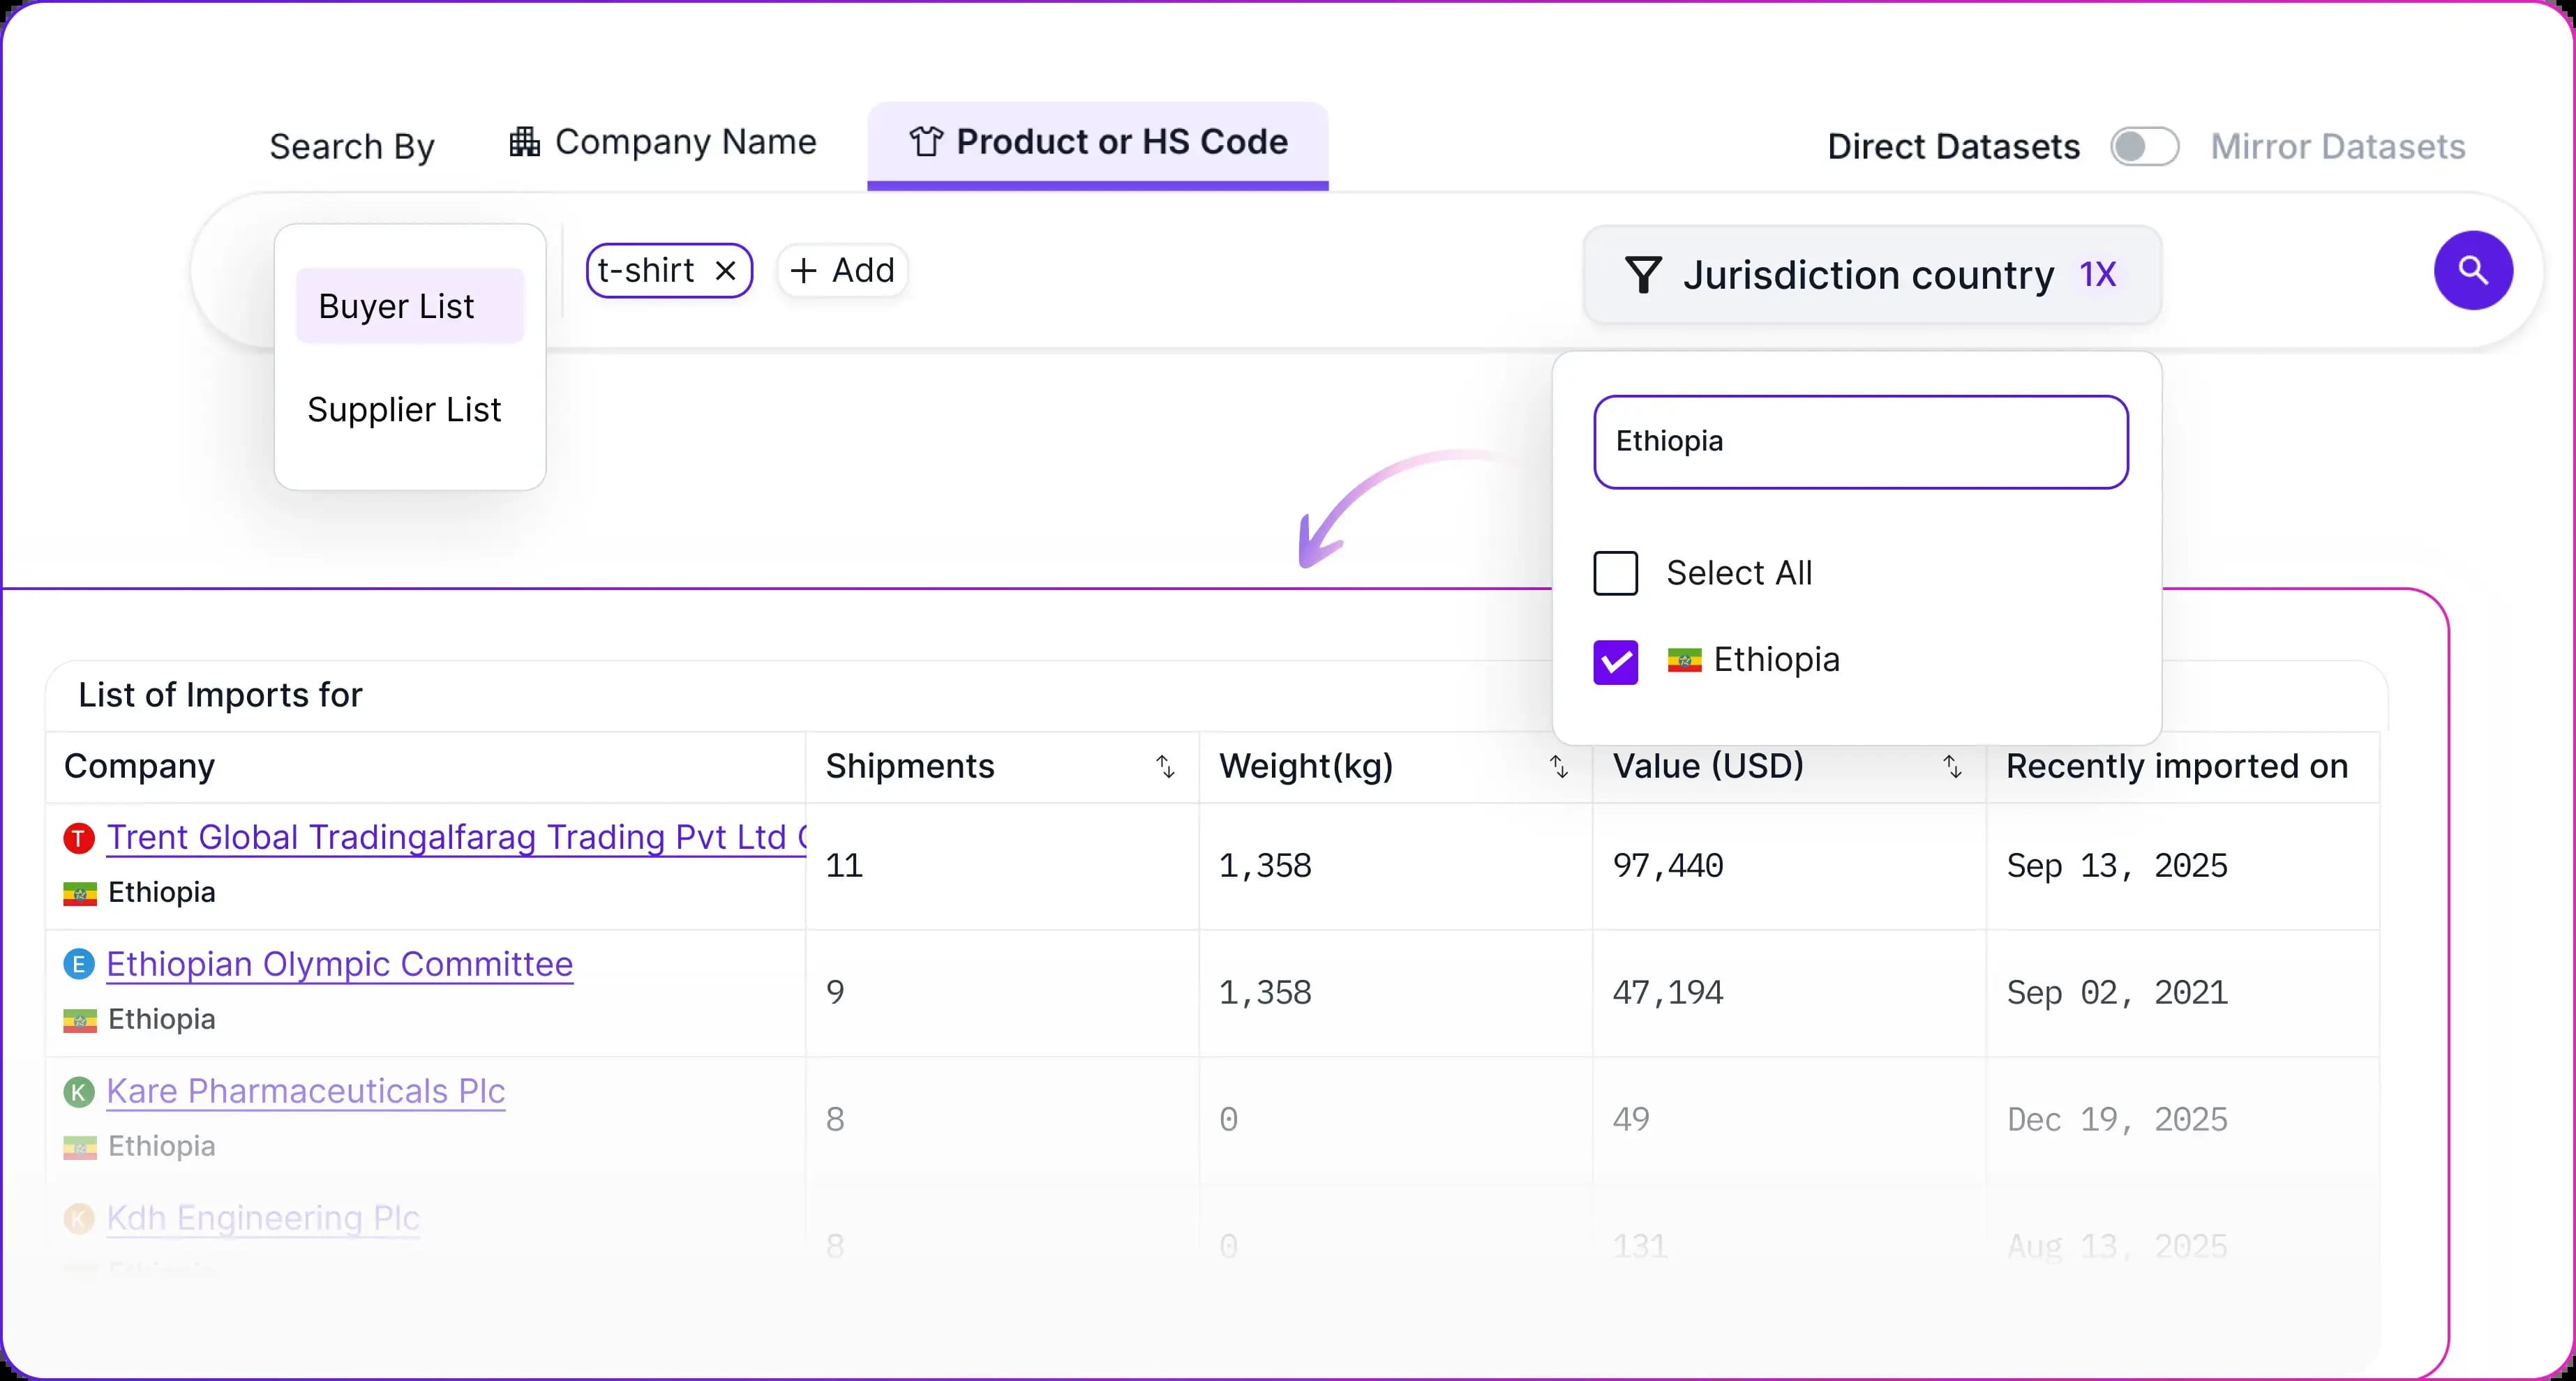Select the Product or HS Code tab
This screenshot has height=1381, width=2576.
pyautogui.click(x=1097, y=142)
